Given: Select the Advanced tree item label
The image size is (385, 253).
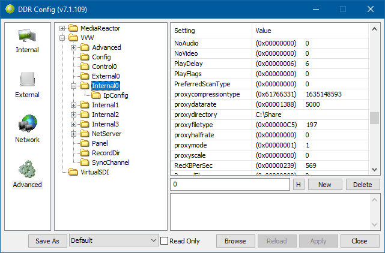Looking at the screenshot, I should (106, 47).
